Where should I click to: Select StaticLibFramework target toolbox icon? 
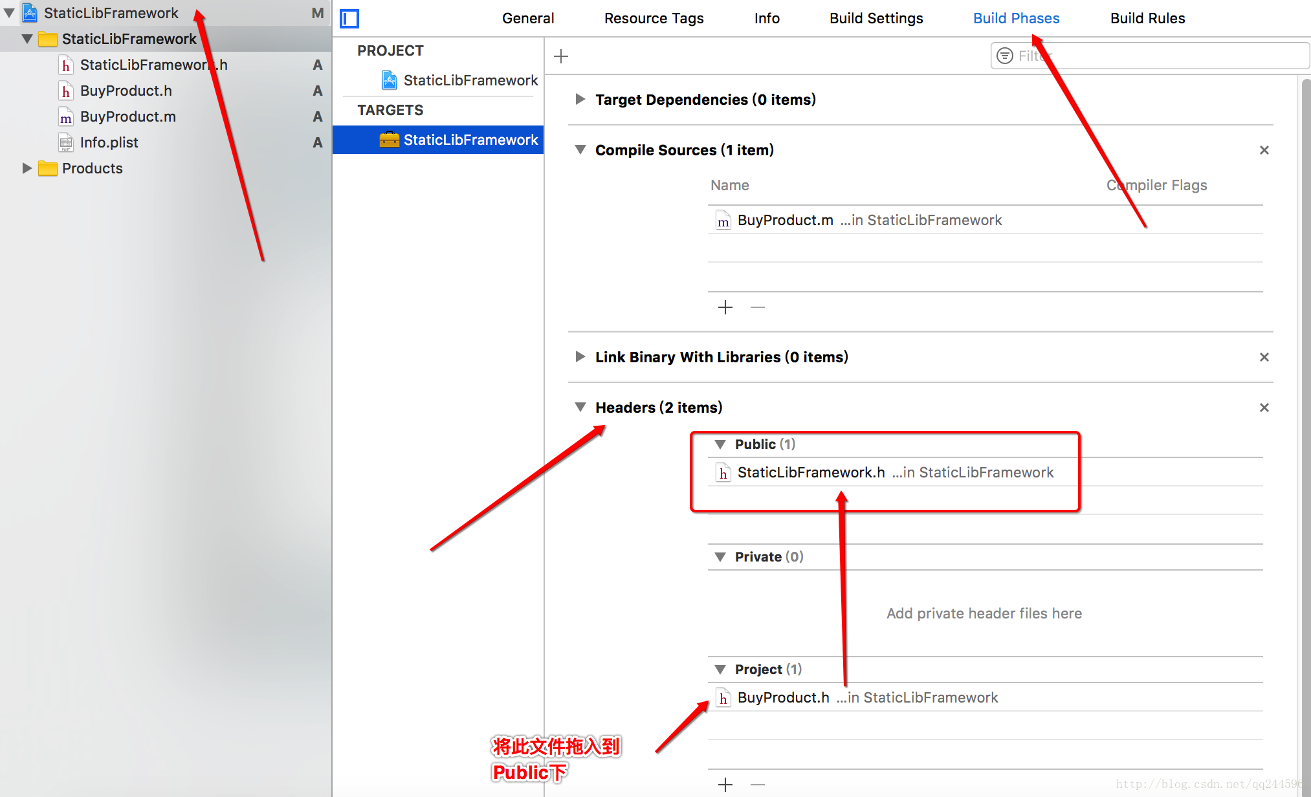[x=389, y=140]
